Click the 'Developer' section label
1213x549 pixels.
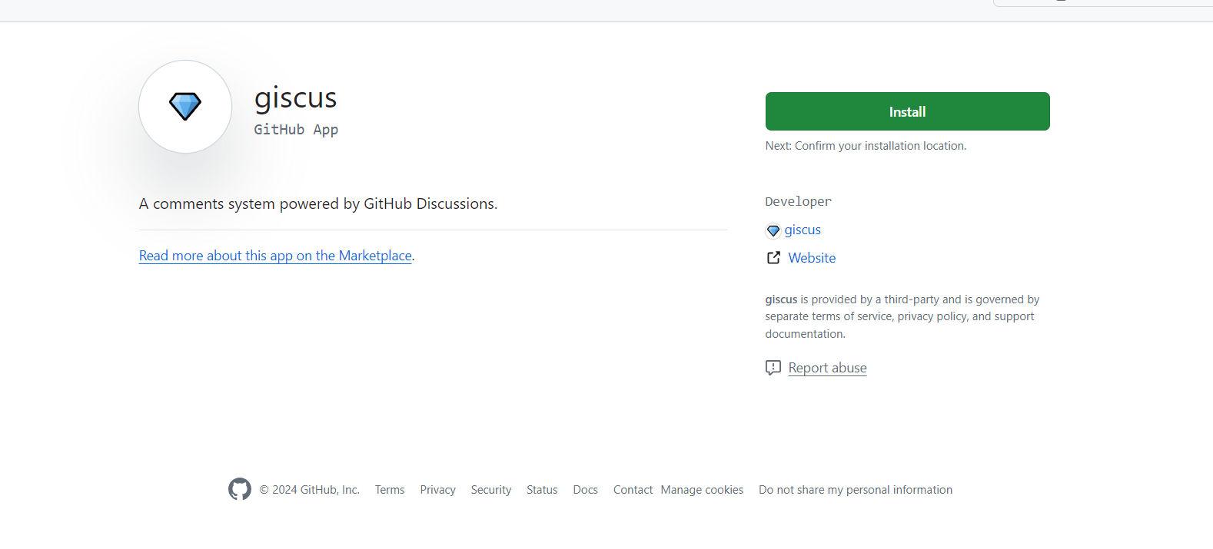pos(798,201)
